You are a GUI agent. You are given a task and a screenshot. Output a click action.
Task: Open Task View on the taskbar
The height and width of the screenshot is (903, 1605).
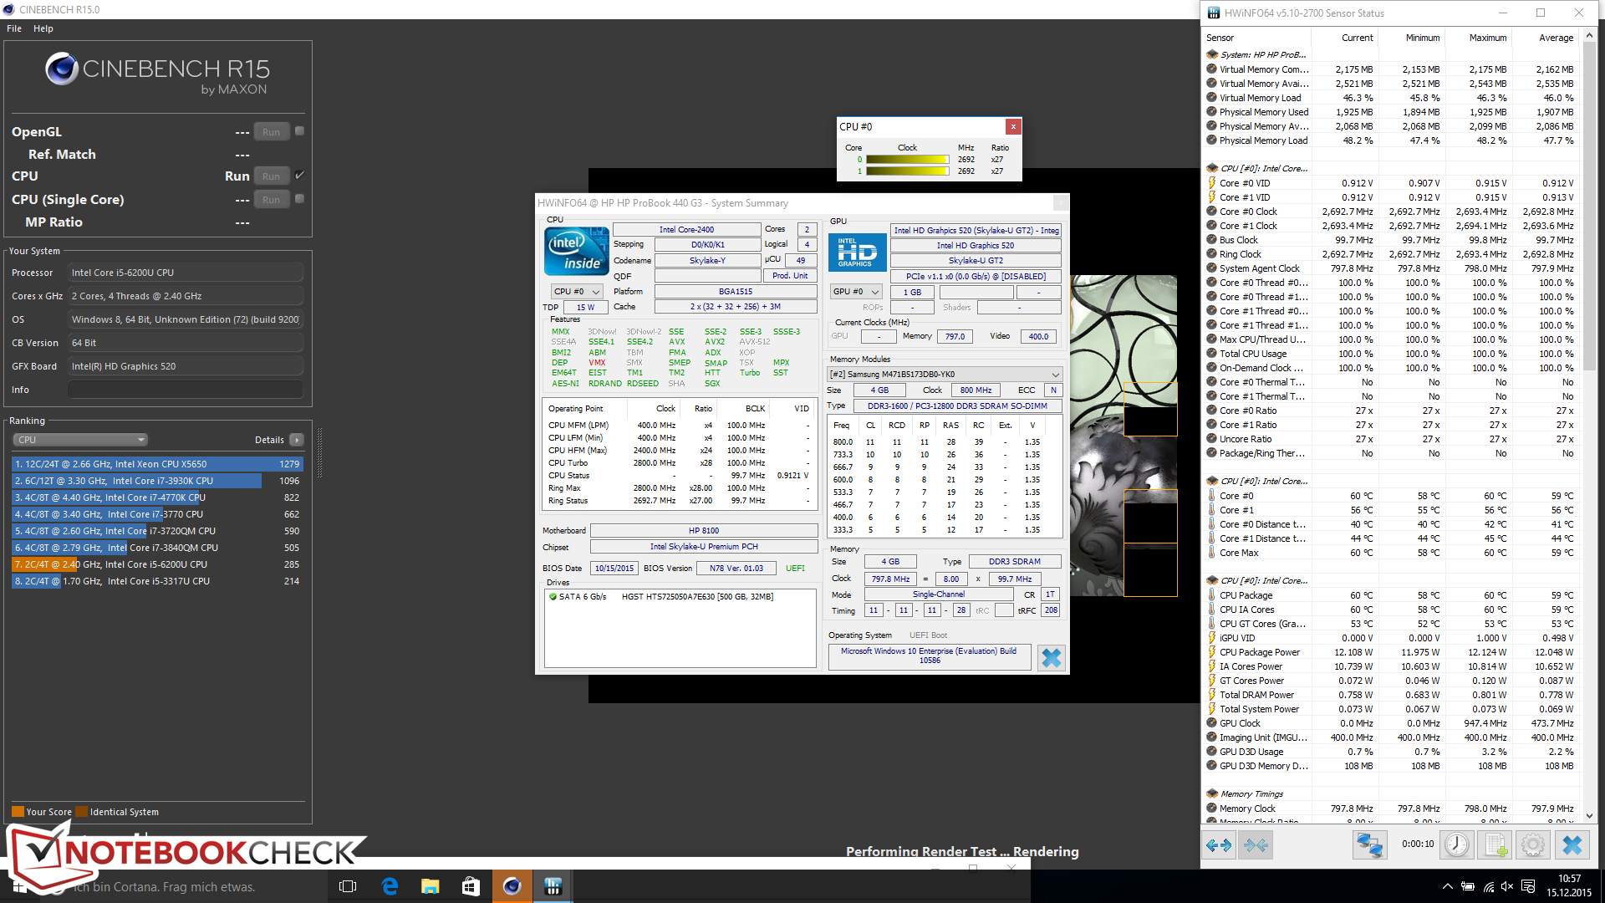[348, 886]
